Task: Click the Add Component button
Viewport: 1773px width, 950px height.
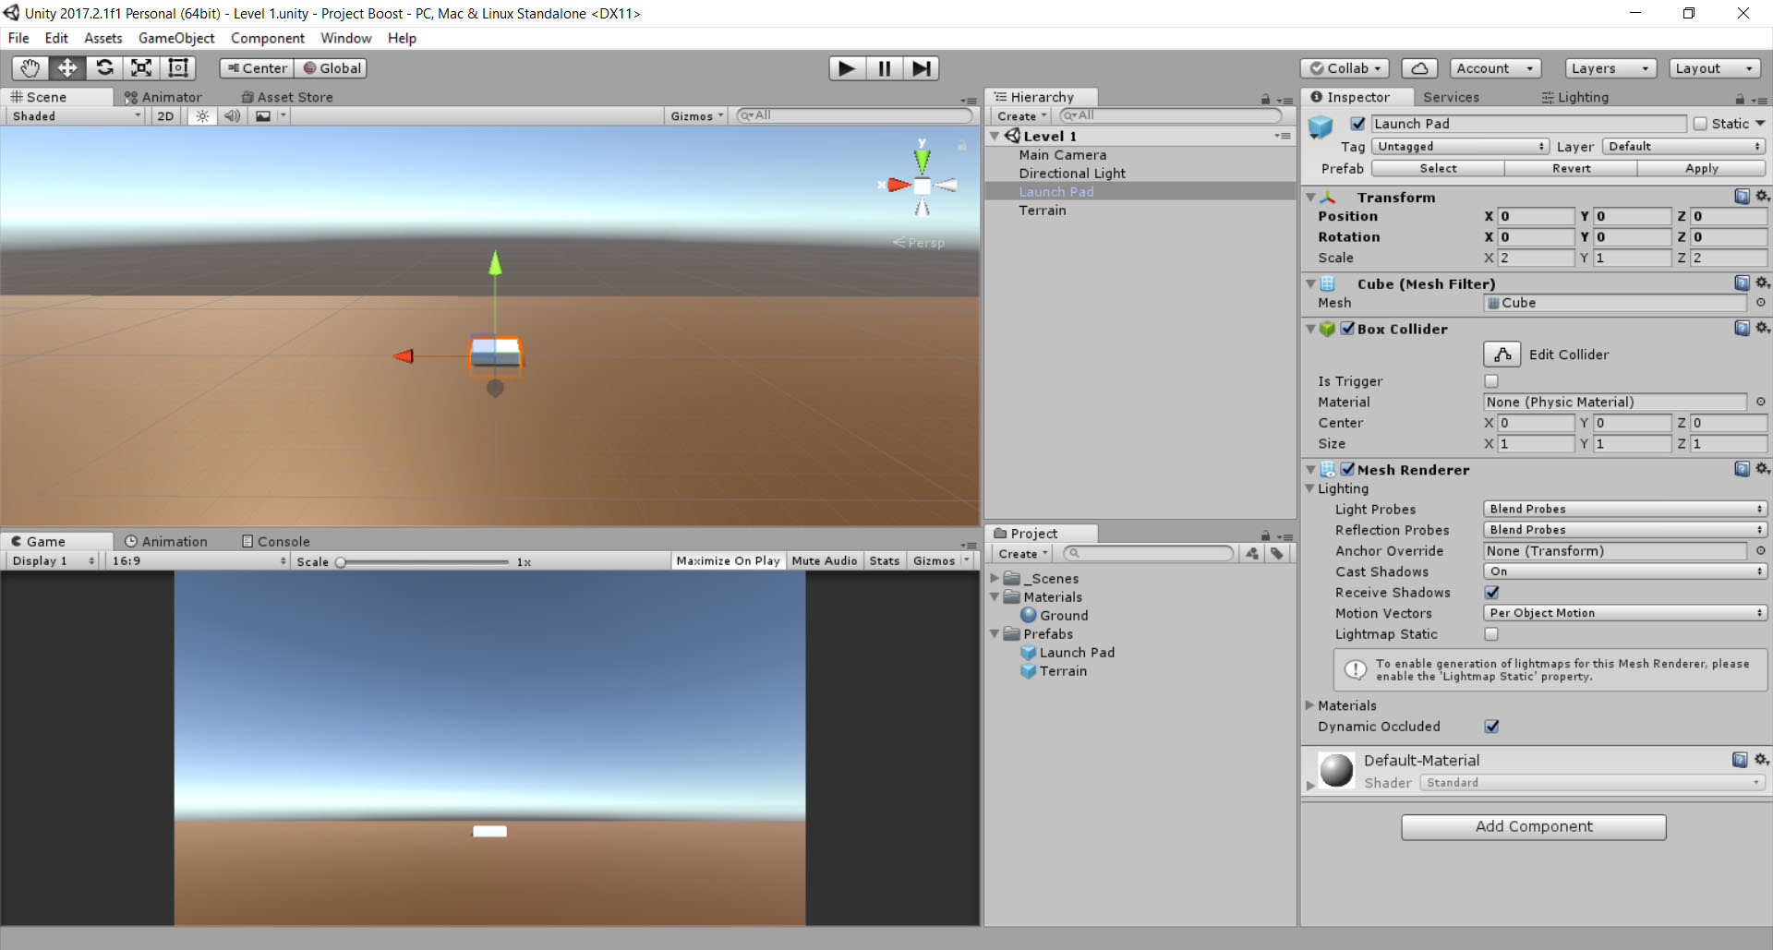Action: point(1533,826)
